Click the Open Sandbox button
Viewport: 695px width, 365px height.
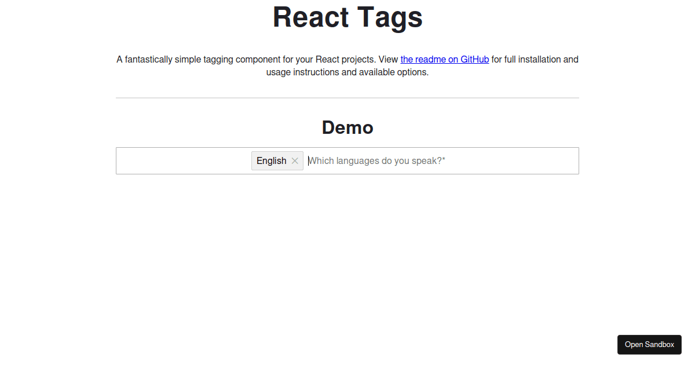[x=649, y=344]
